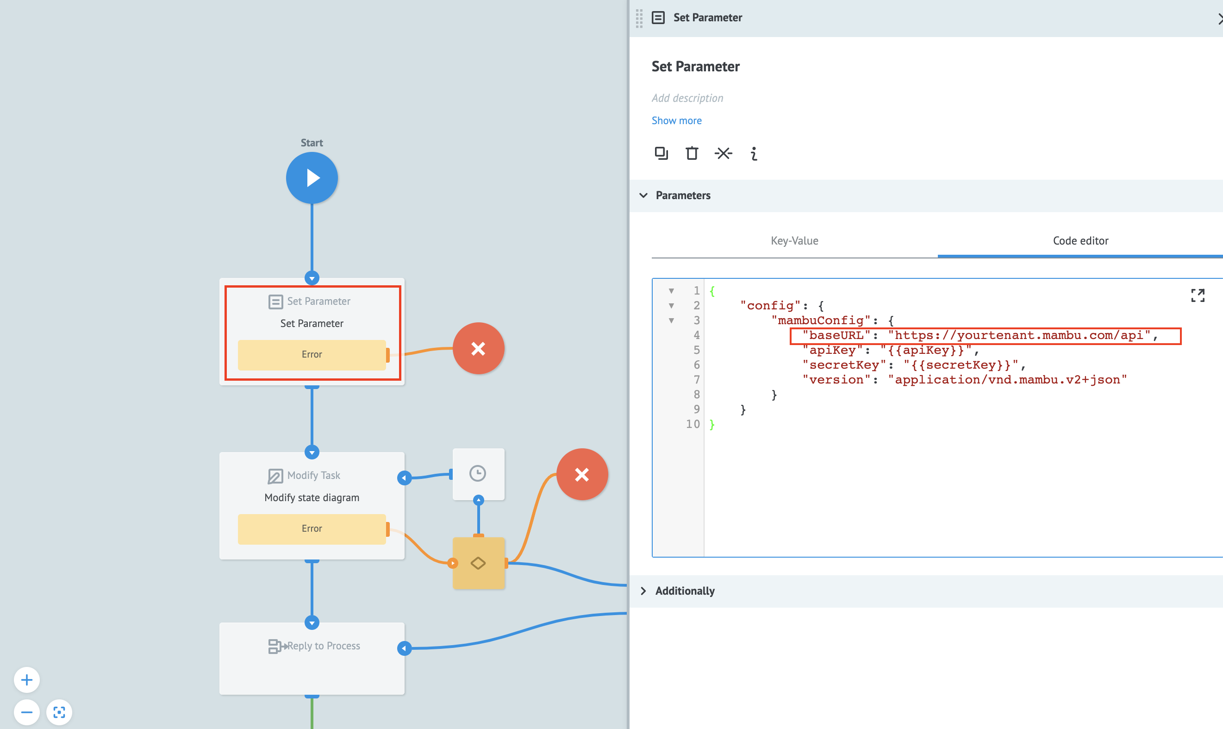Click the info icon in toolbar

(754, 154)
